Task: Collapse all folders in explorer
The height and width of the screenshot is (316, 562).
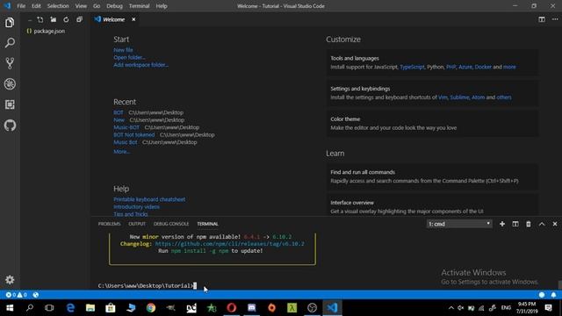Action: tap(79, 19)
